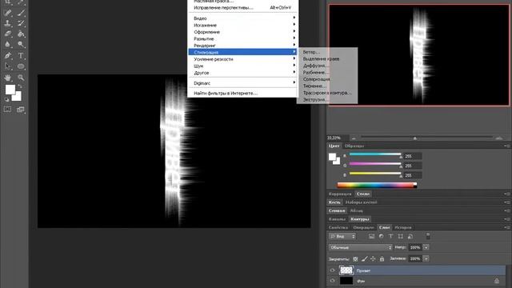Select the Zoom tool in toolbox
512x288 pixels.
click(x=21, y=78)
